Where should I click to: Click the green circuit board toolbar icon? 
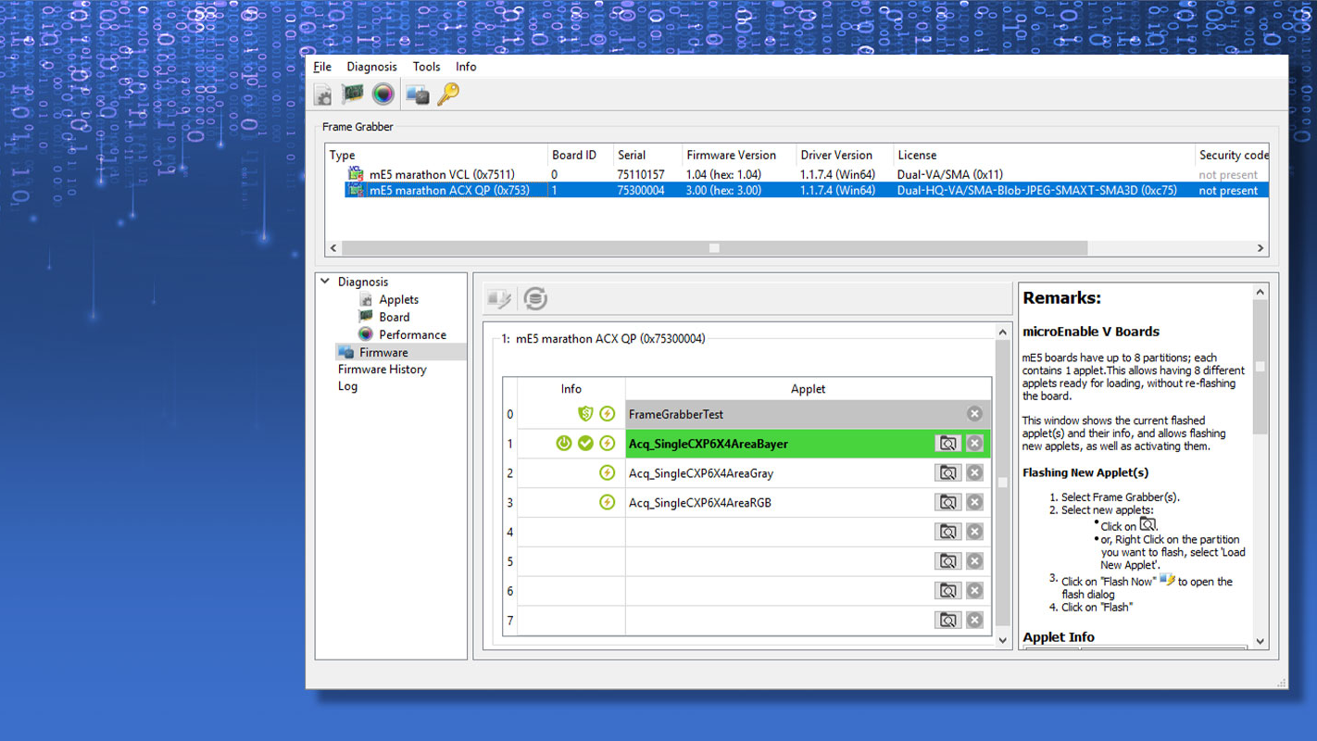[353, 94]
